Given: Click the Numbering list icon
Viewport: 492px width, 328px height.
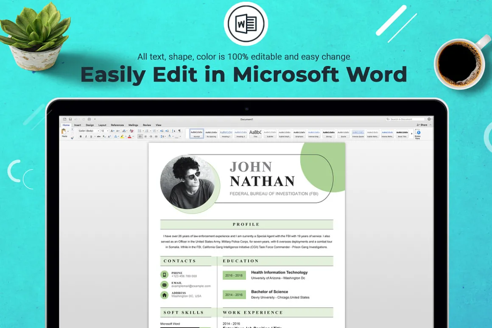Looking at the screenshot, I should tap(148, 131).
